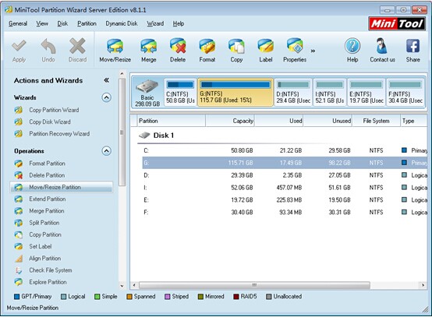This screenshot has height=317, width=432.
Task: Collapse the Operations section
Action: (x=107, y=151)
